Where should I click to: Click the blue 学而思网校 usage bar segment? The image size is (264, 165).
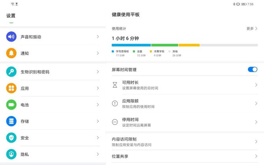(x=131, y=45)
